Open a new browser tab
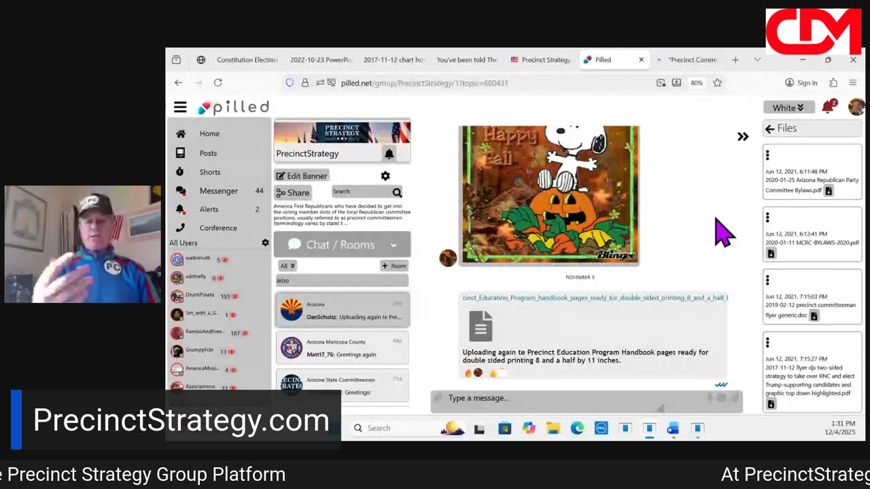Screen dimensions: 870x489 pyautogui.click(x=735, y=60)
